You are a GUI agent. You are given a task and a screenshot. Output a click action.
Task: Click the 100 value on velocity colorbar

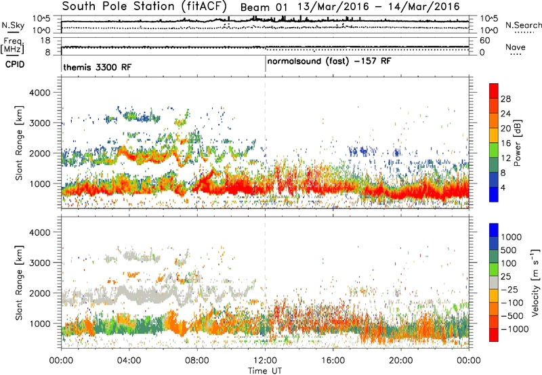509,263
